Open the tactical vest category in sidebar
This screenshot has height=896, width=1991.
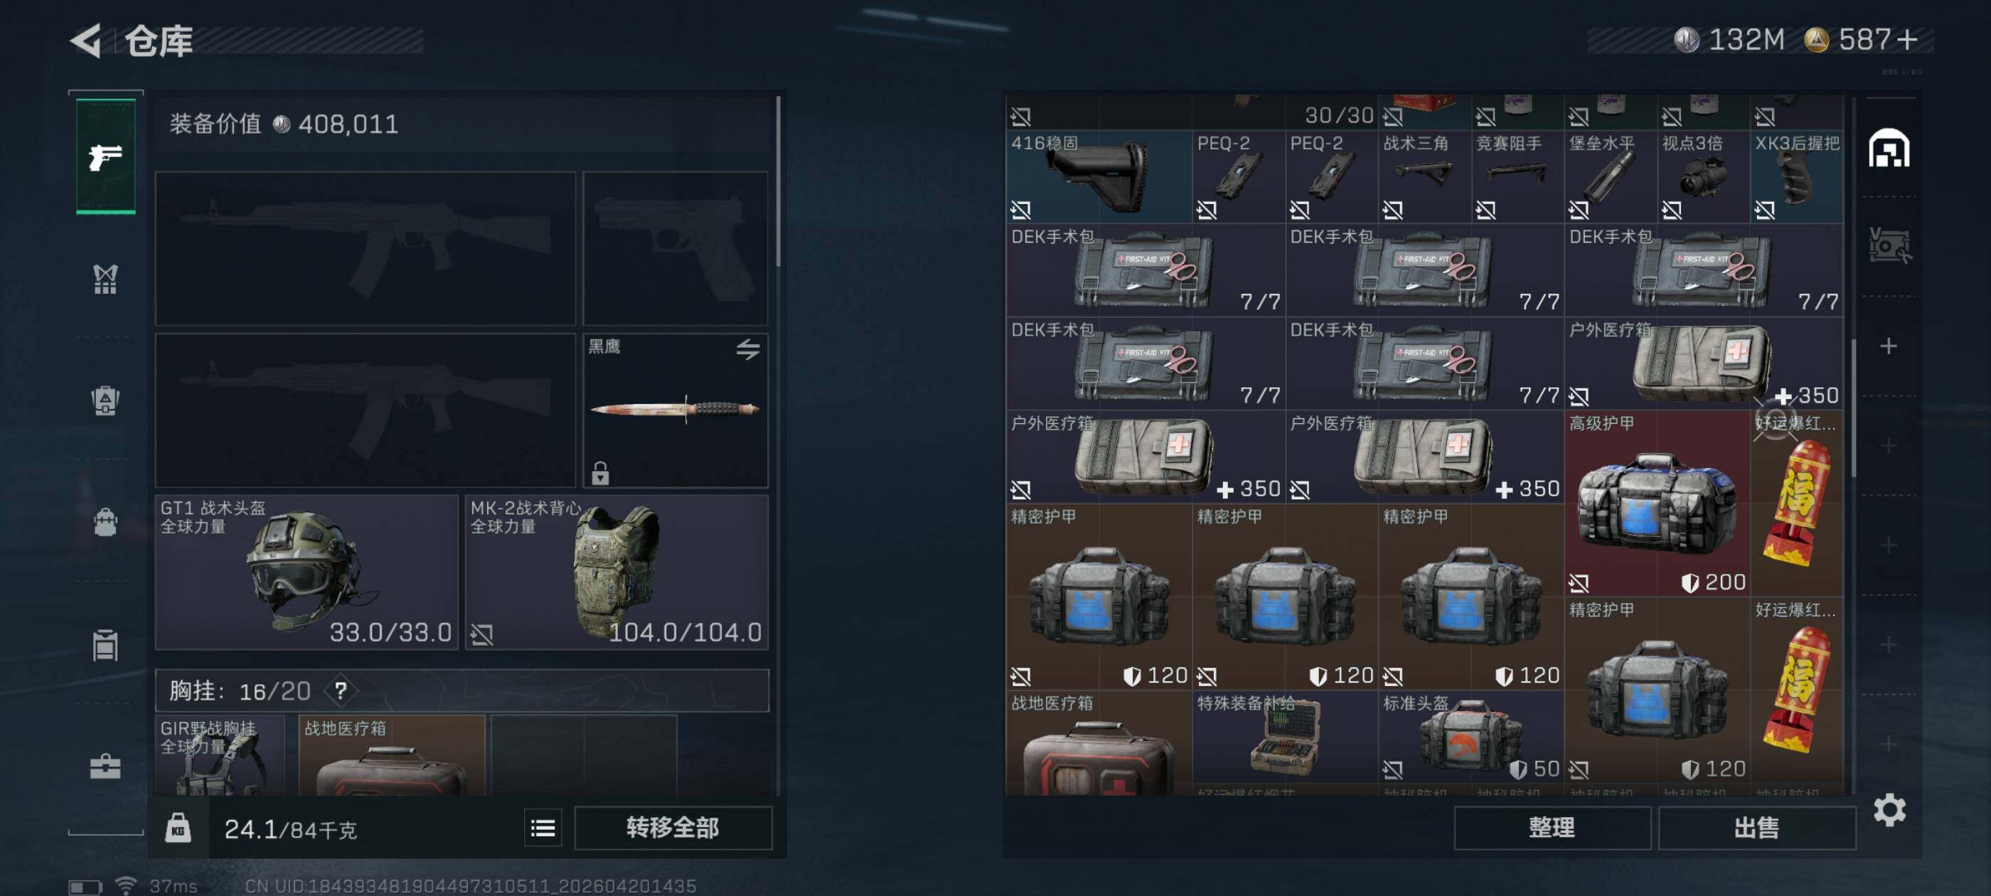[106, 279]
